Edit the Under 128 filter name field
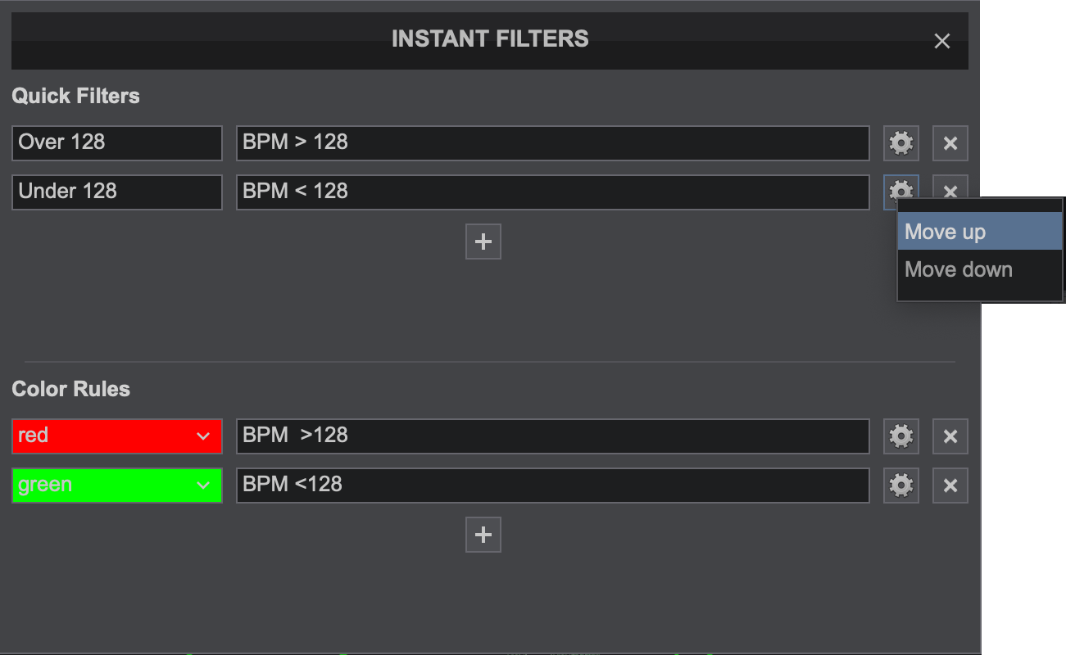 pyautogui.click(x=117, y=192)
